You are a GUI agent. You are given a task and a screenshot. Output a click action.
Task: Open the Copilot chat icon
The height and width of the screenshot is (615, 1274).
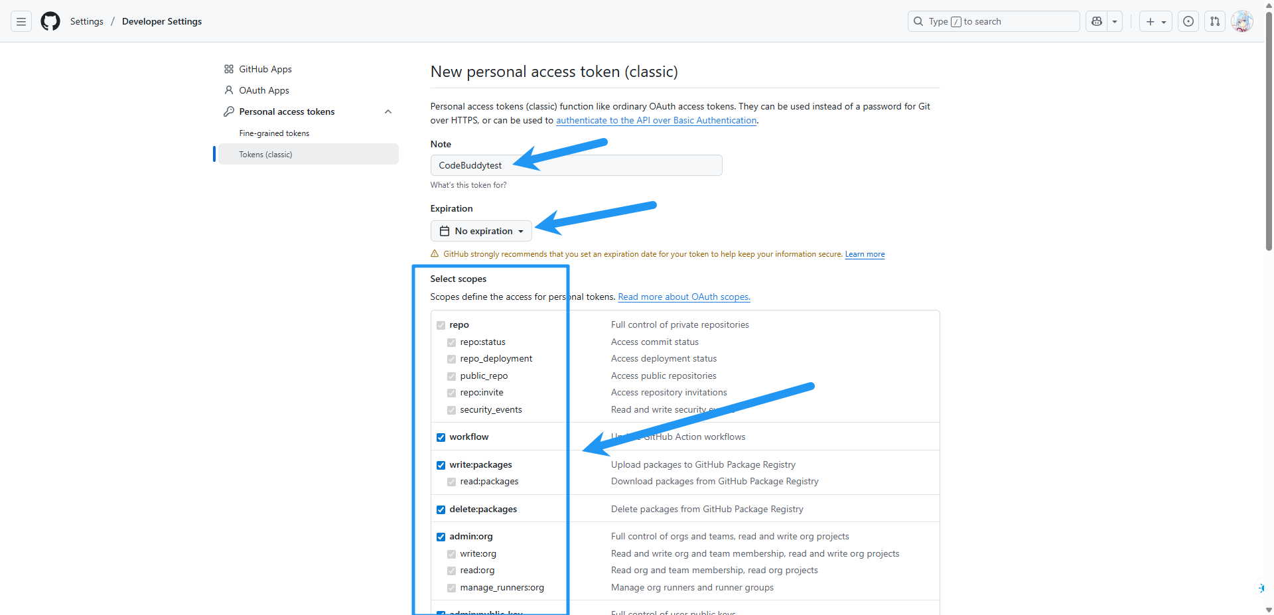(1097, 22)
